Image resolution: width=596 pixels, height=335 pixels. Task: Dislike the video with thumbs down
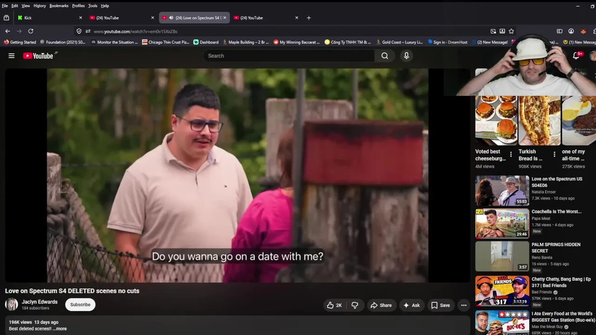tap(355, 305)
